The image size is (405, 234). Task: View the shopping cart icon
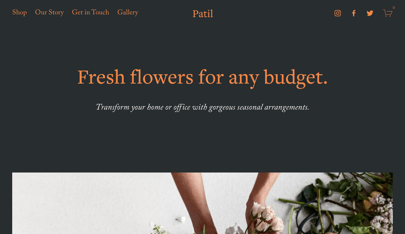(x=387, y=13)
